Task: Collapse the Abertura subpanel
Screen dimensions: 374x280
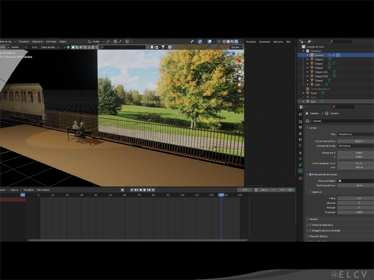Action: coord(310,192)
